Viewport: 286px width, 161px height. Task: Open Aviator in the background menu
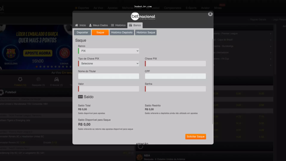(205, 8)
